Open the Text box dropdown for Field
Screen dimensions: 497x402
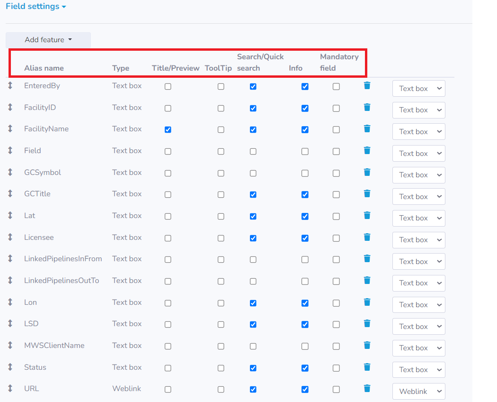[418, 153]
